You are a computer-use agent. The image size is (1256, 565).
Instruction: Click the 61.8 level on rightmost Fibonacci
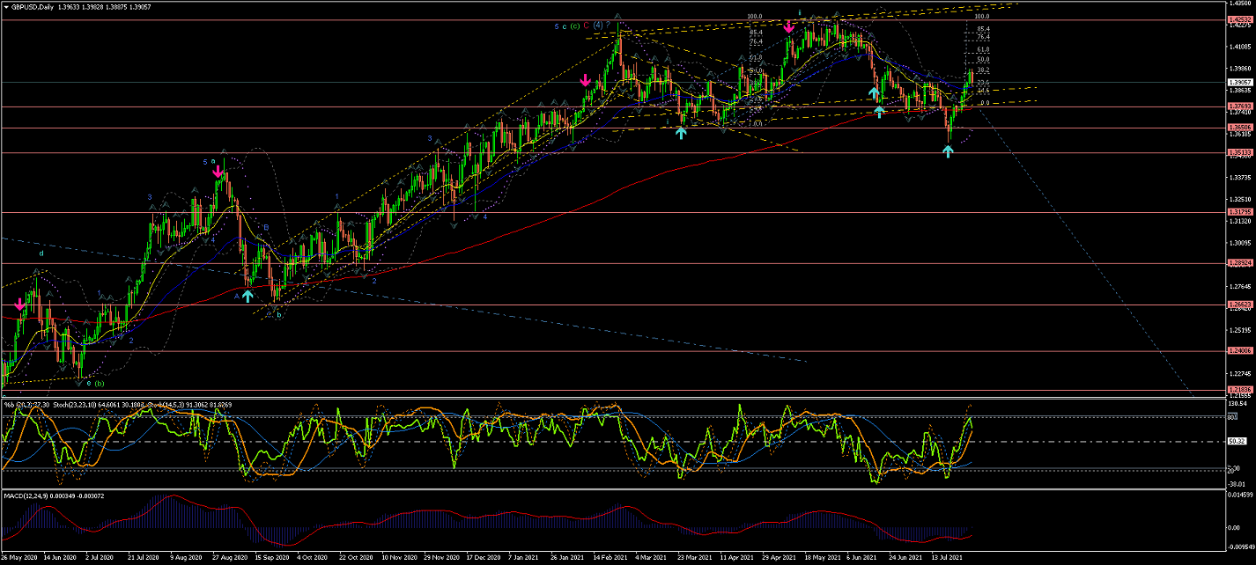(x=983, y=49)
